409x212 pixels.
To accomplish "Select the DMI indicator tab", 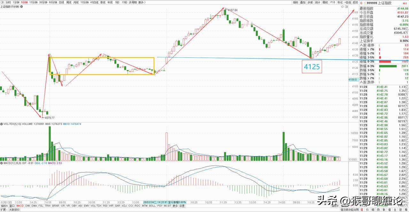I will click(x=27, y=206).
